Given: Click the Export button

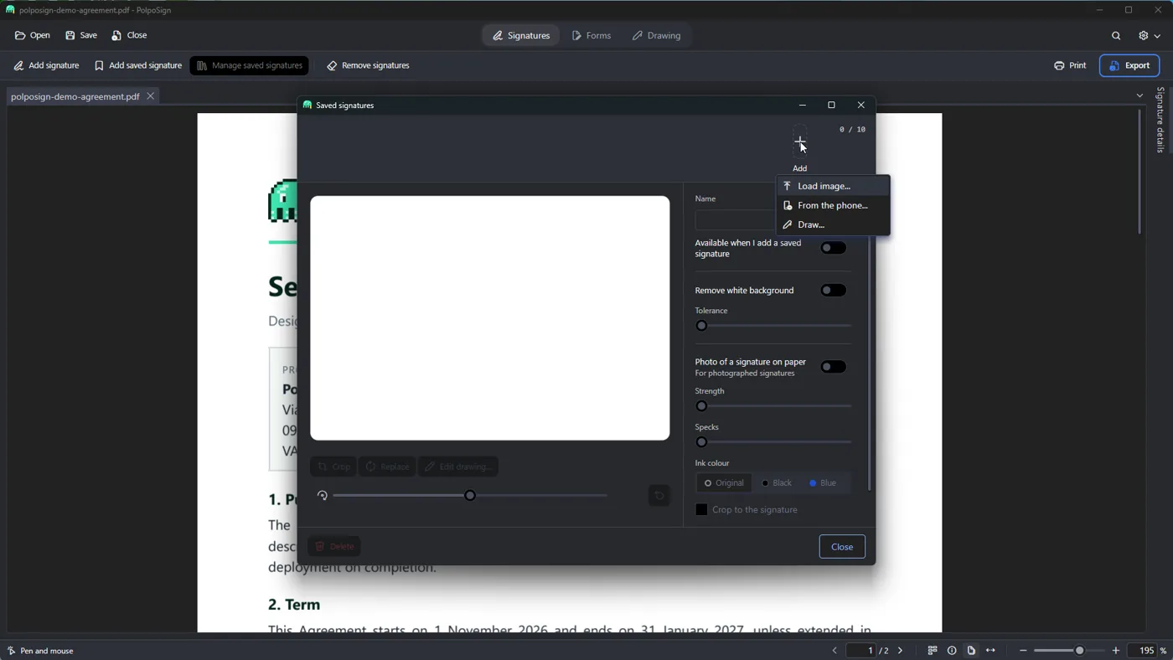Looking at the screenshot, I should coord(1129,65).
